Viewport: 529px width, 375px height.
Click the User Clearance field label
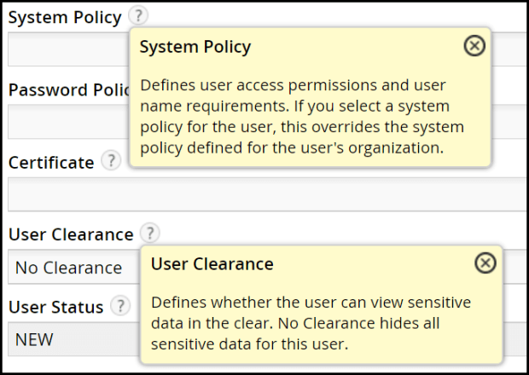[71, 234]
